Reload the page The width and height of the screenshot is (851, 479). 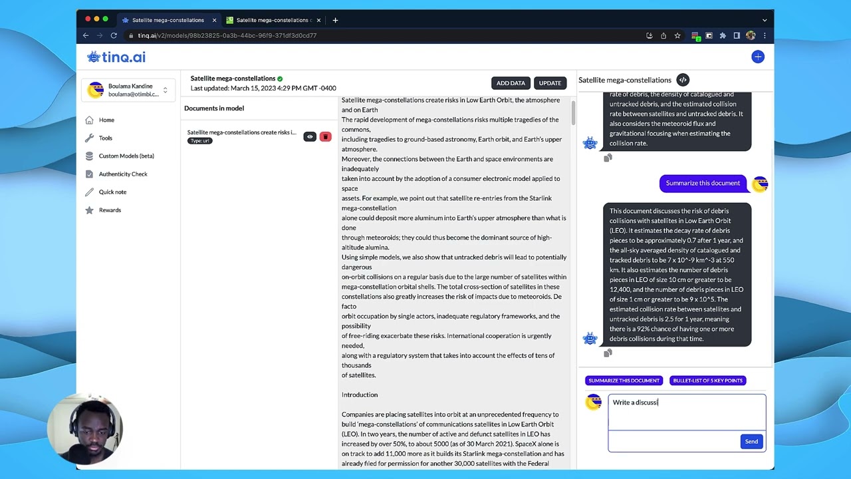[114, 36]
